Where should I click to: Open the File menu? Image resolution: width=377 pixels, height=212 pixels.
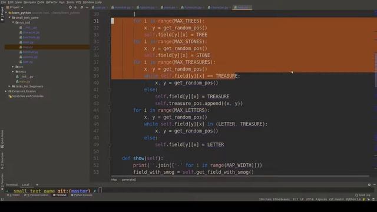[4, 2]
